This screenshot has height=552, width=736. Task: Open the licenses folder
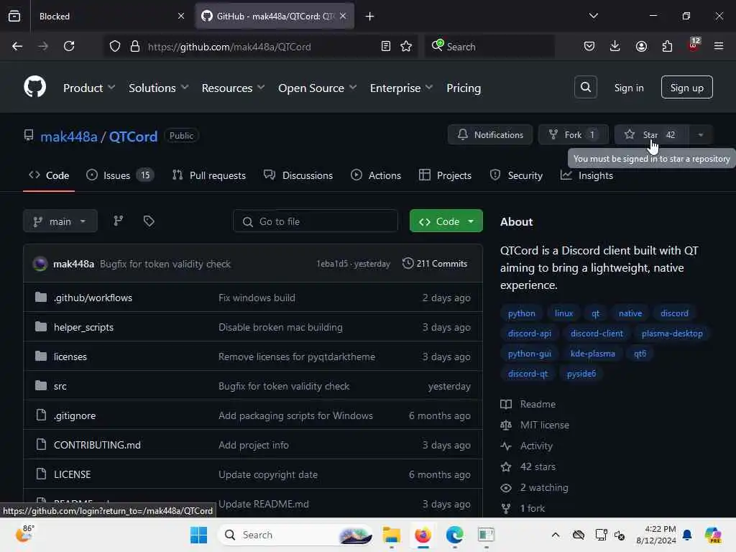coord(70,356)
